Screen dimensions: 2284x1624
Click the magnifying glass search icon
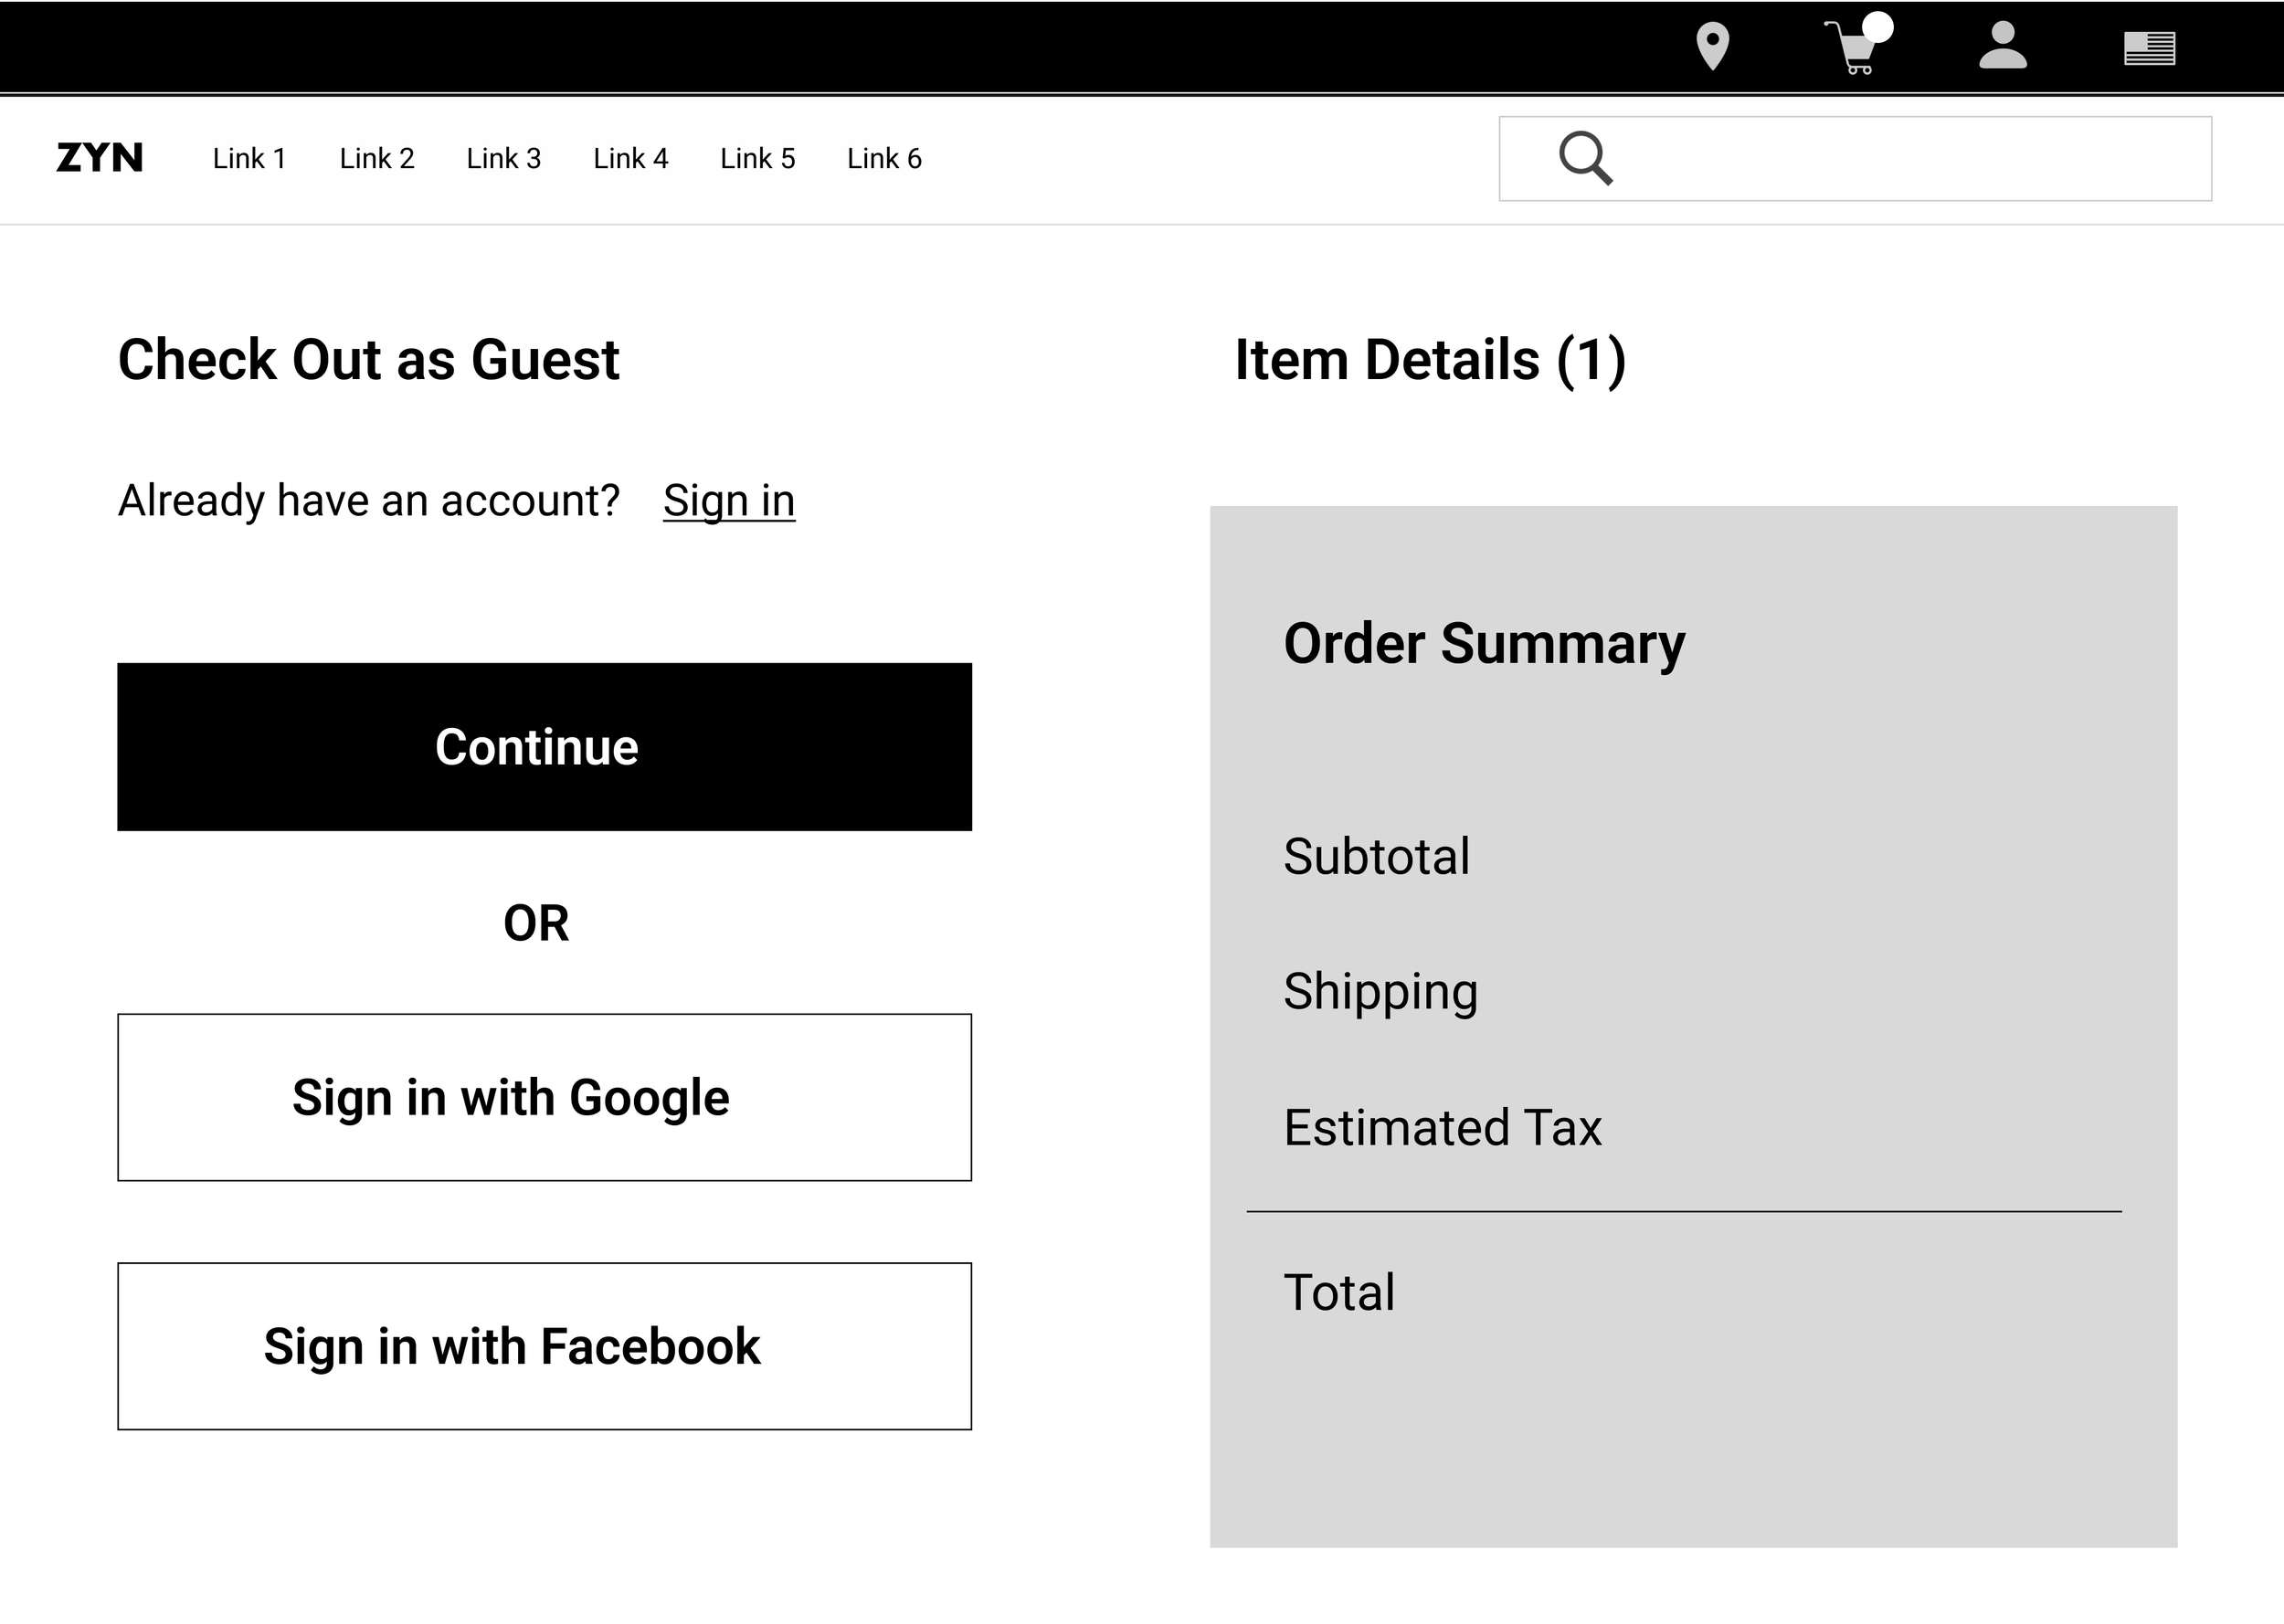pyautogui.click(x=1585, y=158)
